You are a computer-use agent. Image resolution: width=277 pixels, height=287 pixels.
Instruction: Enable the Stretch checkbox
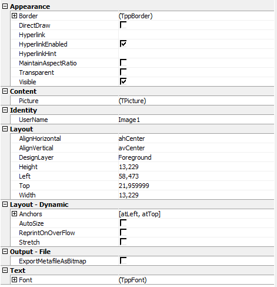click(123, 242)
